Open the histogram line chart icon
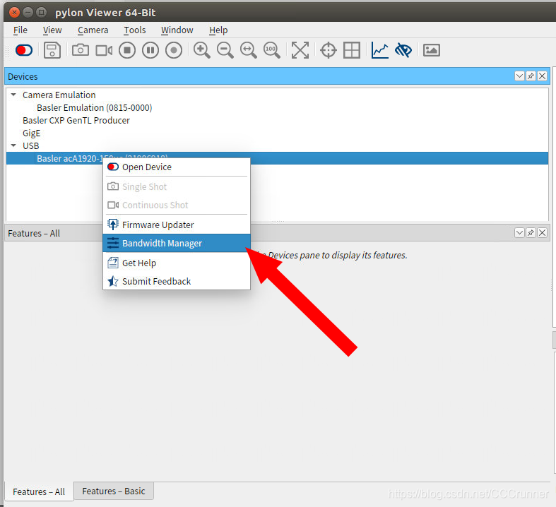This screenshot has width=556, height=507. click(380, 50)
